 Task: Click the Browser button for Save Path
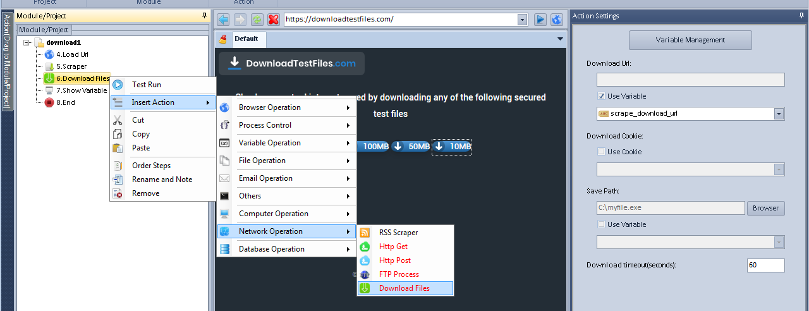tap(765, 208)
